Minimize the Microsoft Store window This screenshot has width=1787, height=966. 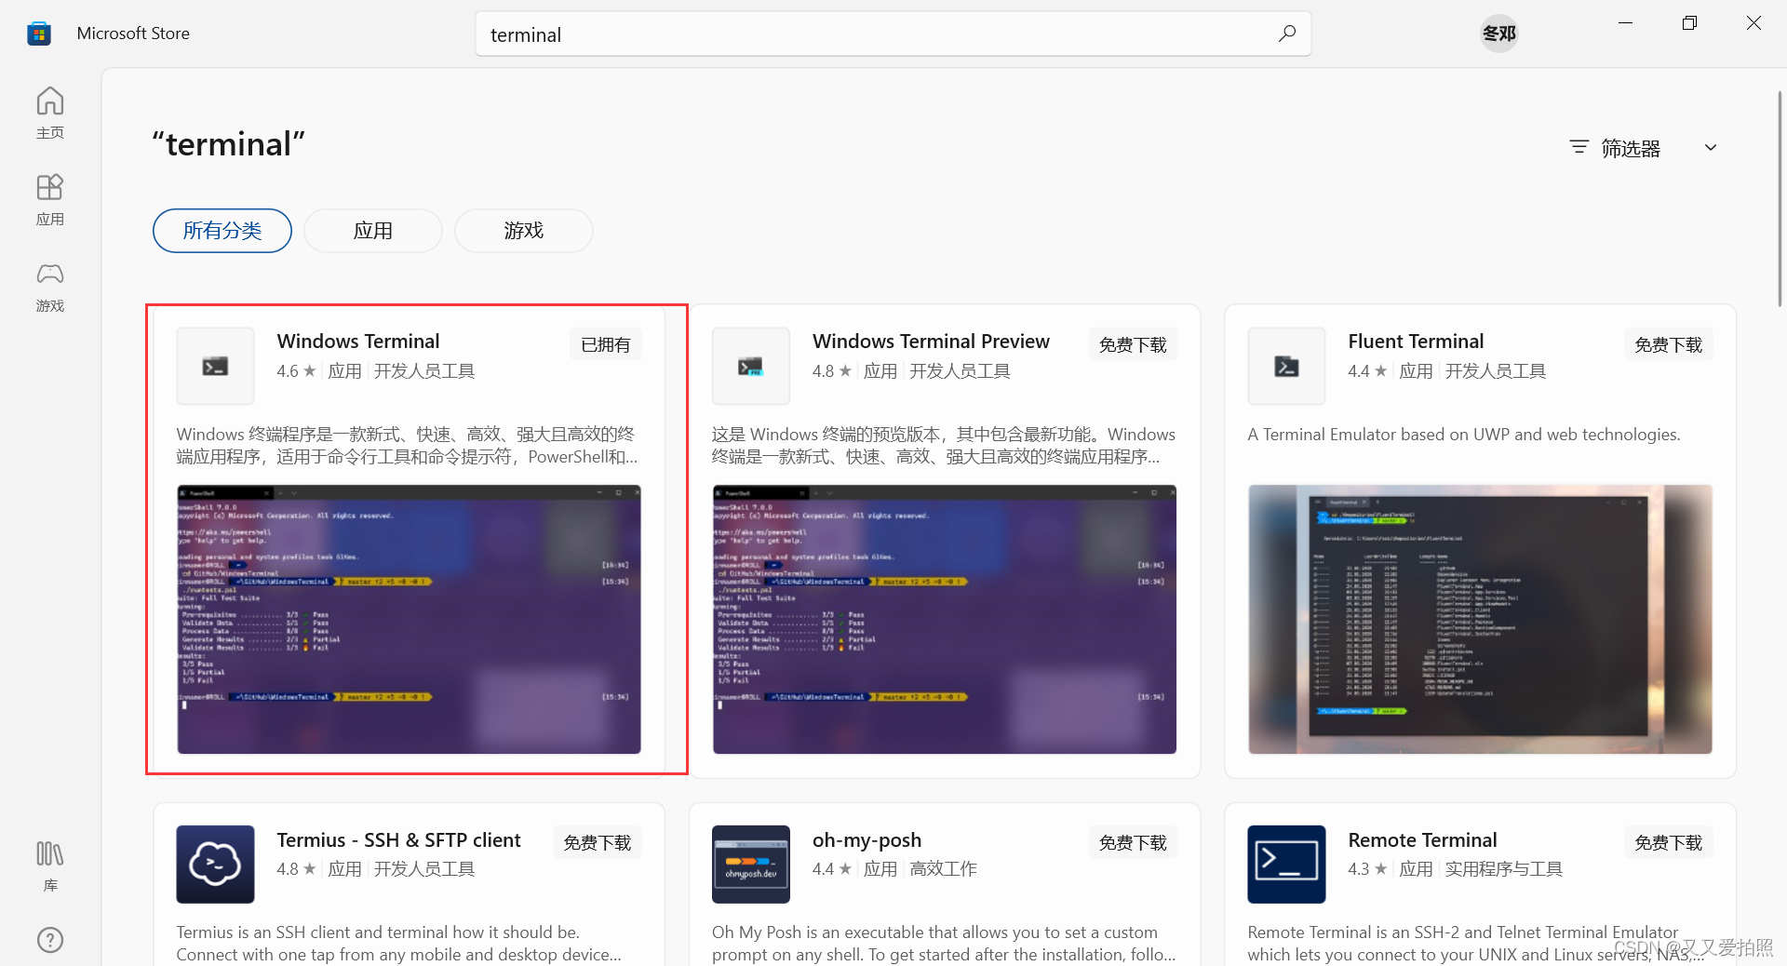pyautogui.click(x=1625, y=23)
